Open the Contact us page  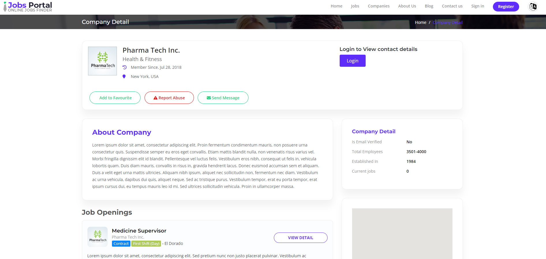452,6
